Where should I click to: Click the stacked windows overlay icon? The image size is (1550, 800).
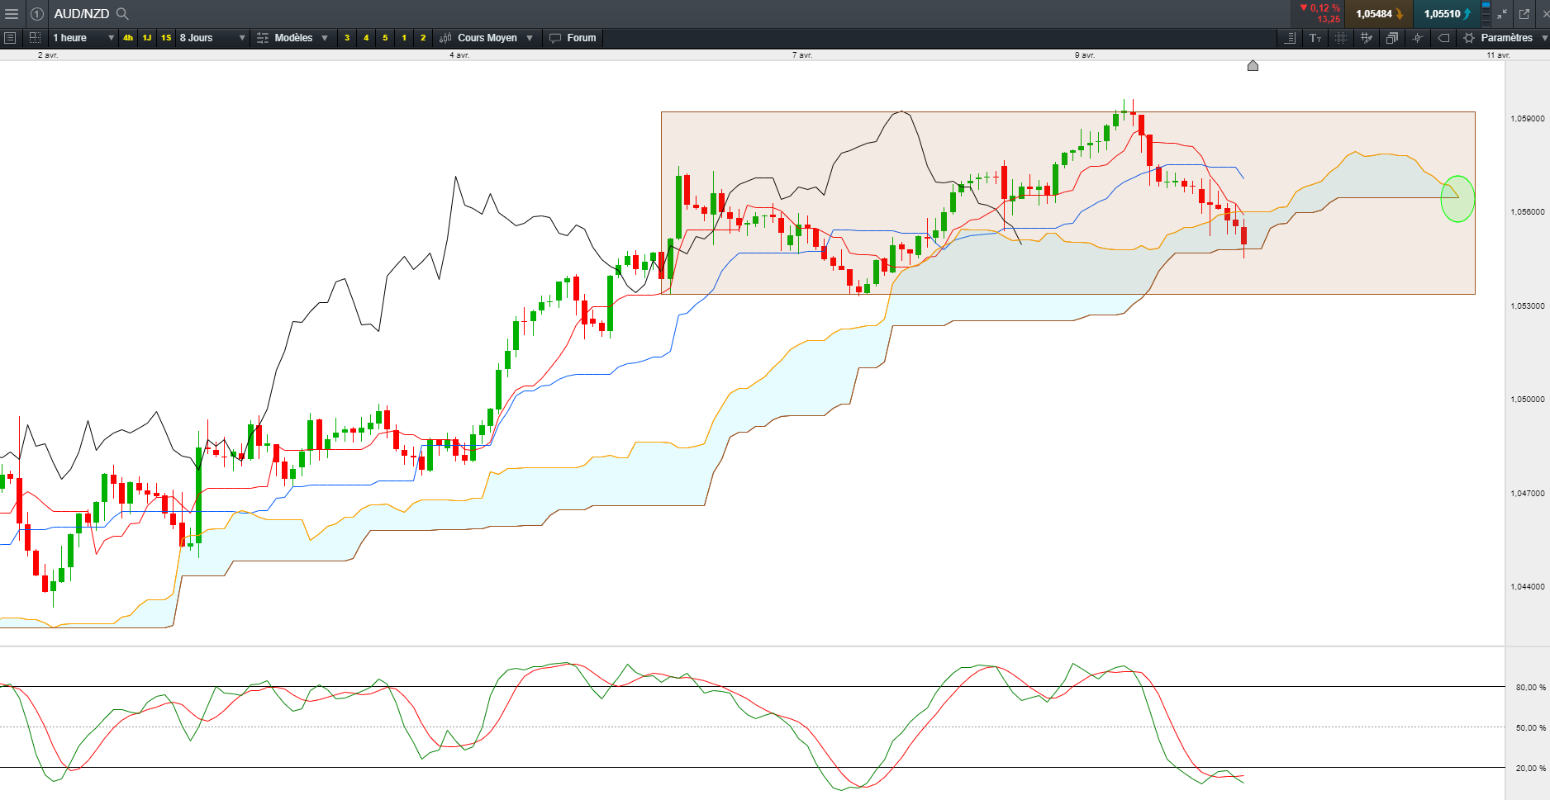(1392, 38)
